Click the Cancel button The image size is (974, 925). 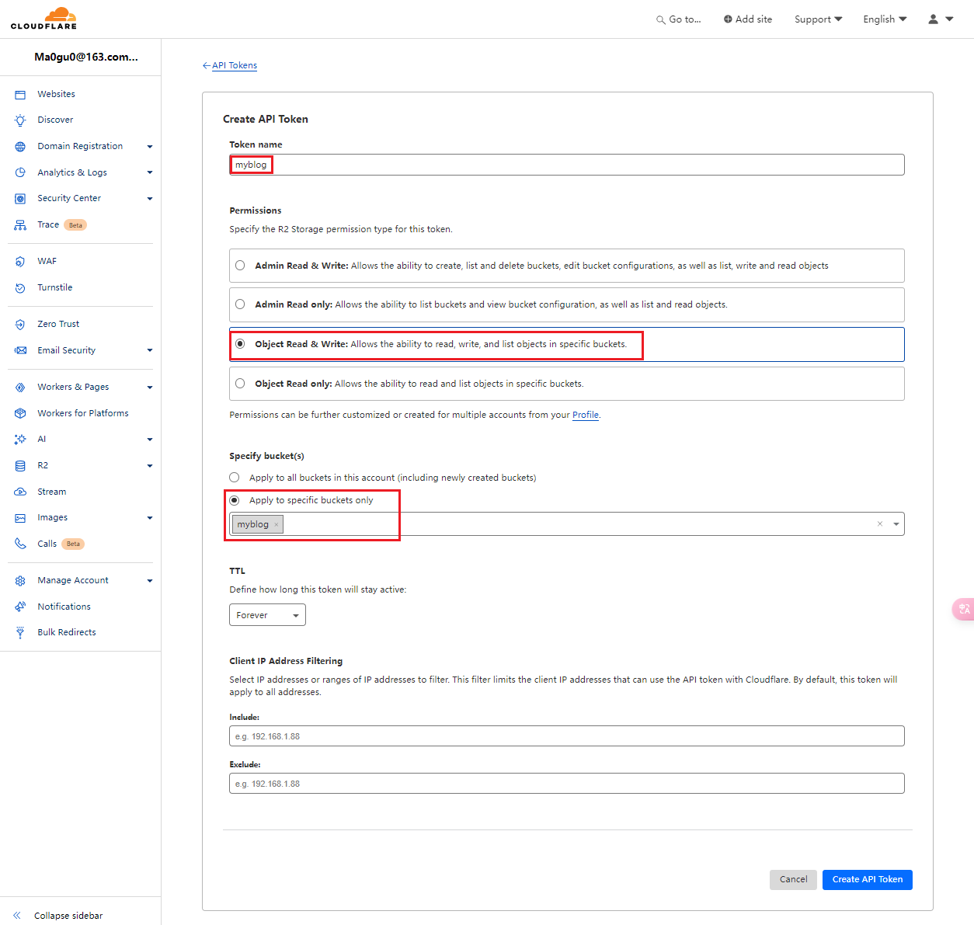[793, 880]
